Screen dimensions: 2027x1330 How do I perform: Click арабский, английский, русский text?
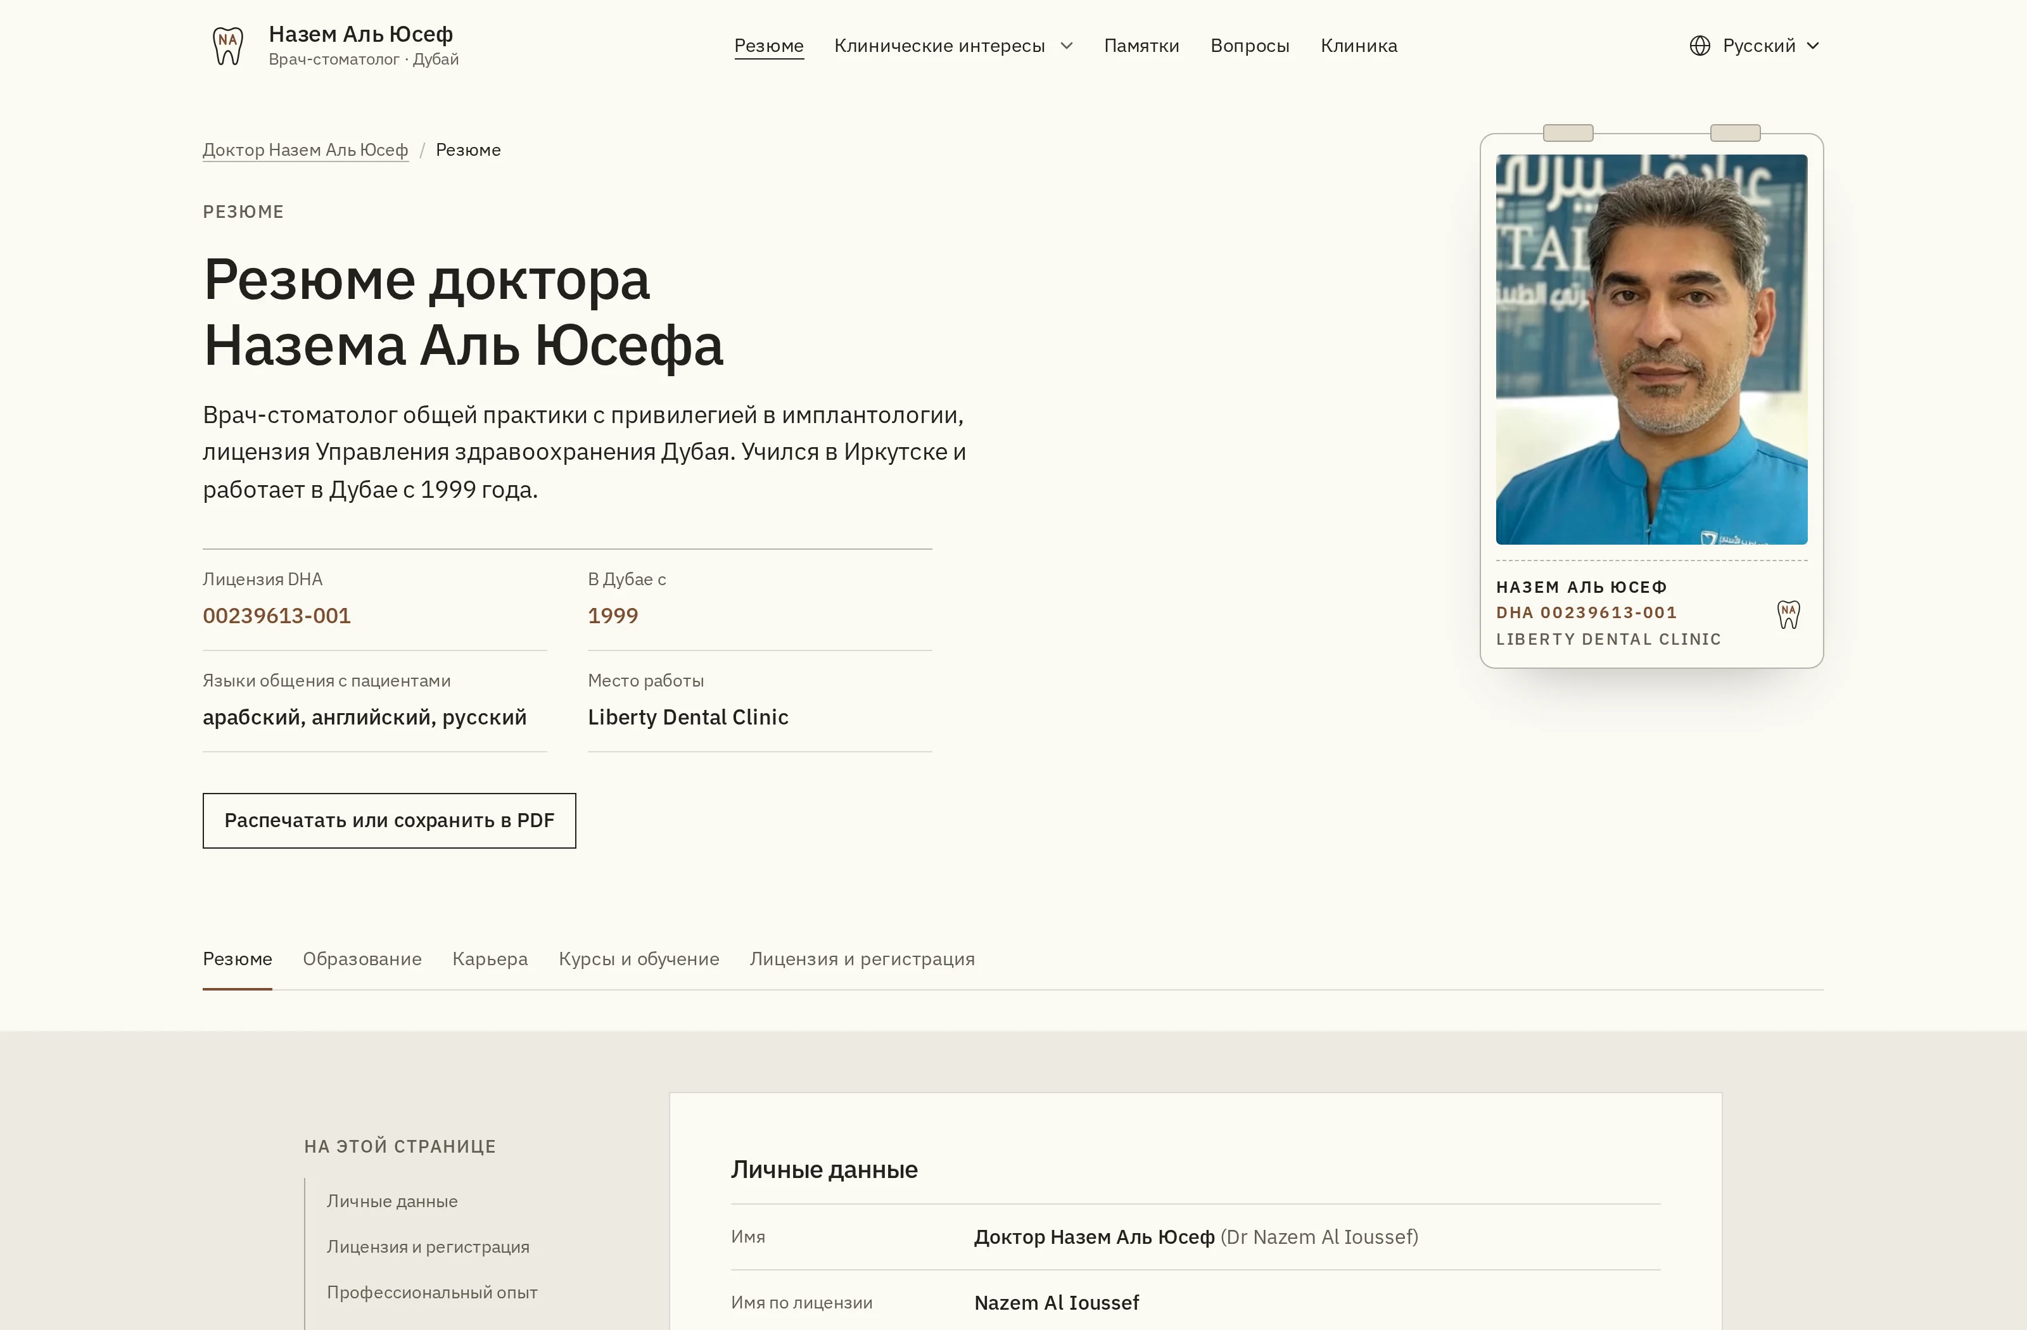[364, 717]
